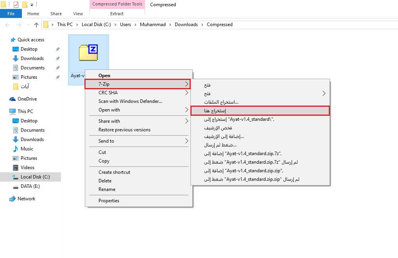This screenshot has height=258, width=398.
Task: Click the Network icon in sidebar
Action: tap(13, 199)
